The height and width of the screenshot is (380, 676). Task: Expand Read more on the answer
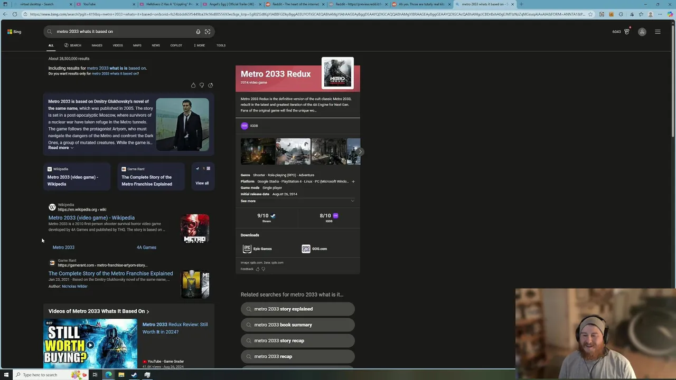61,148
